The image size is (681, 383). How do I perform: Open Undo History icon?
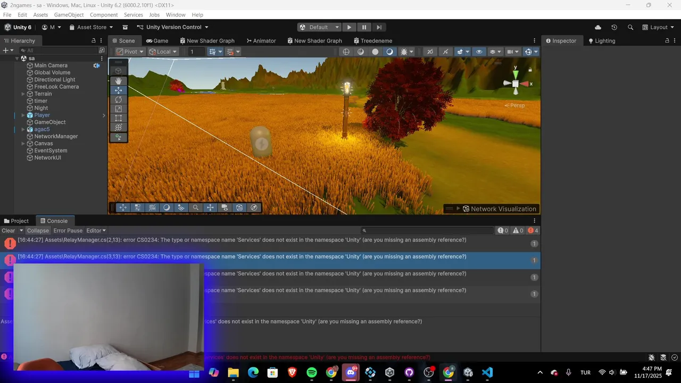point(614,27)
